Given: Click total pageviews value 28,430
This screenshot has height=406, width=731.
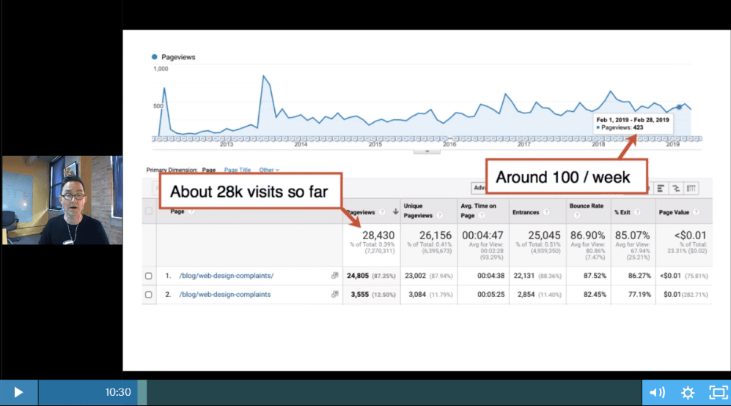Looking at the screenshot, I should tap(378, 236).
